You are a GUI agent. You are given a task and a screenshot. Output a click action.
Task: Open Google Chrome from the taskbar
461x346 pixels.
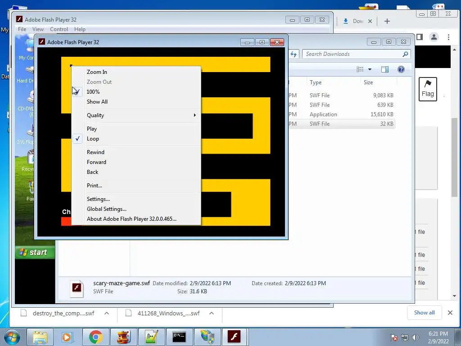95,337
